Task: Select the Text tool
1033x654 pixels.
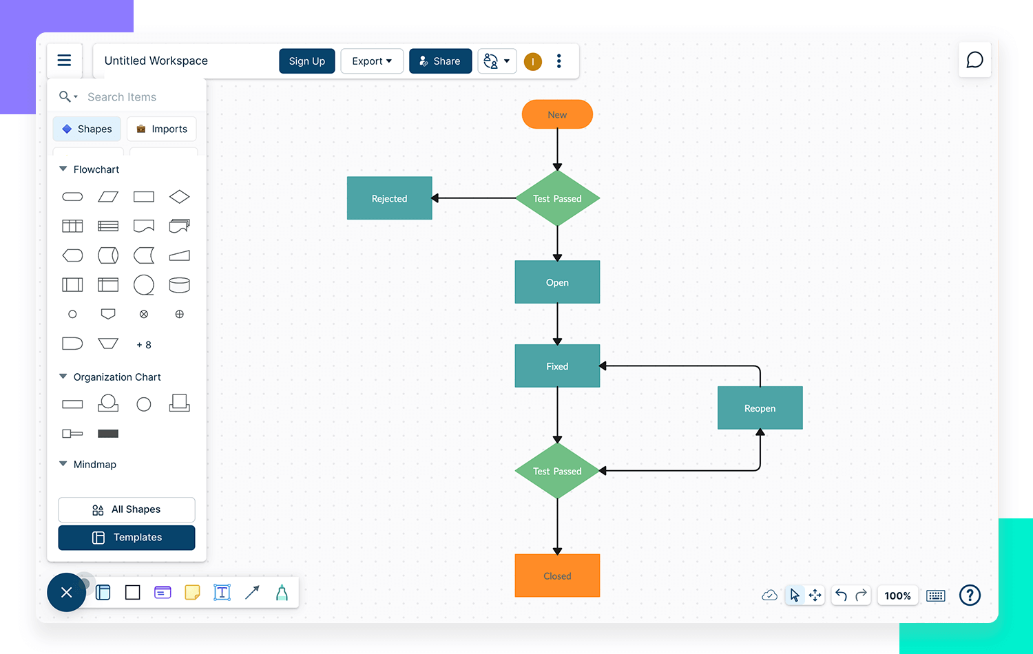Action: (x=222, y=592)
